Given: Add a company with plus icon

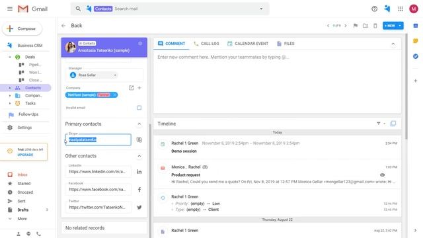Looking at the screenshot, I should [x=139, y=88].
